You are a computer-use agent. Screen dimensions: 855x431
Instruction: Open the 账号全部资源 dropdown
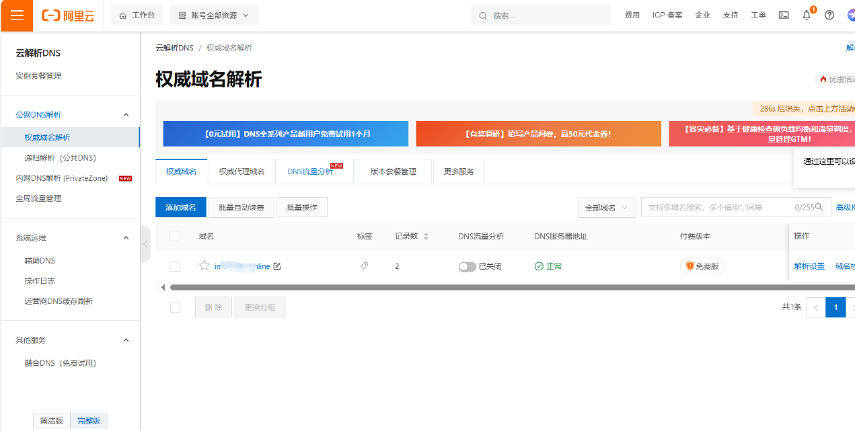pyautogui.click(x=214, y=15)
